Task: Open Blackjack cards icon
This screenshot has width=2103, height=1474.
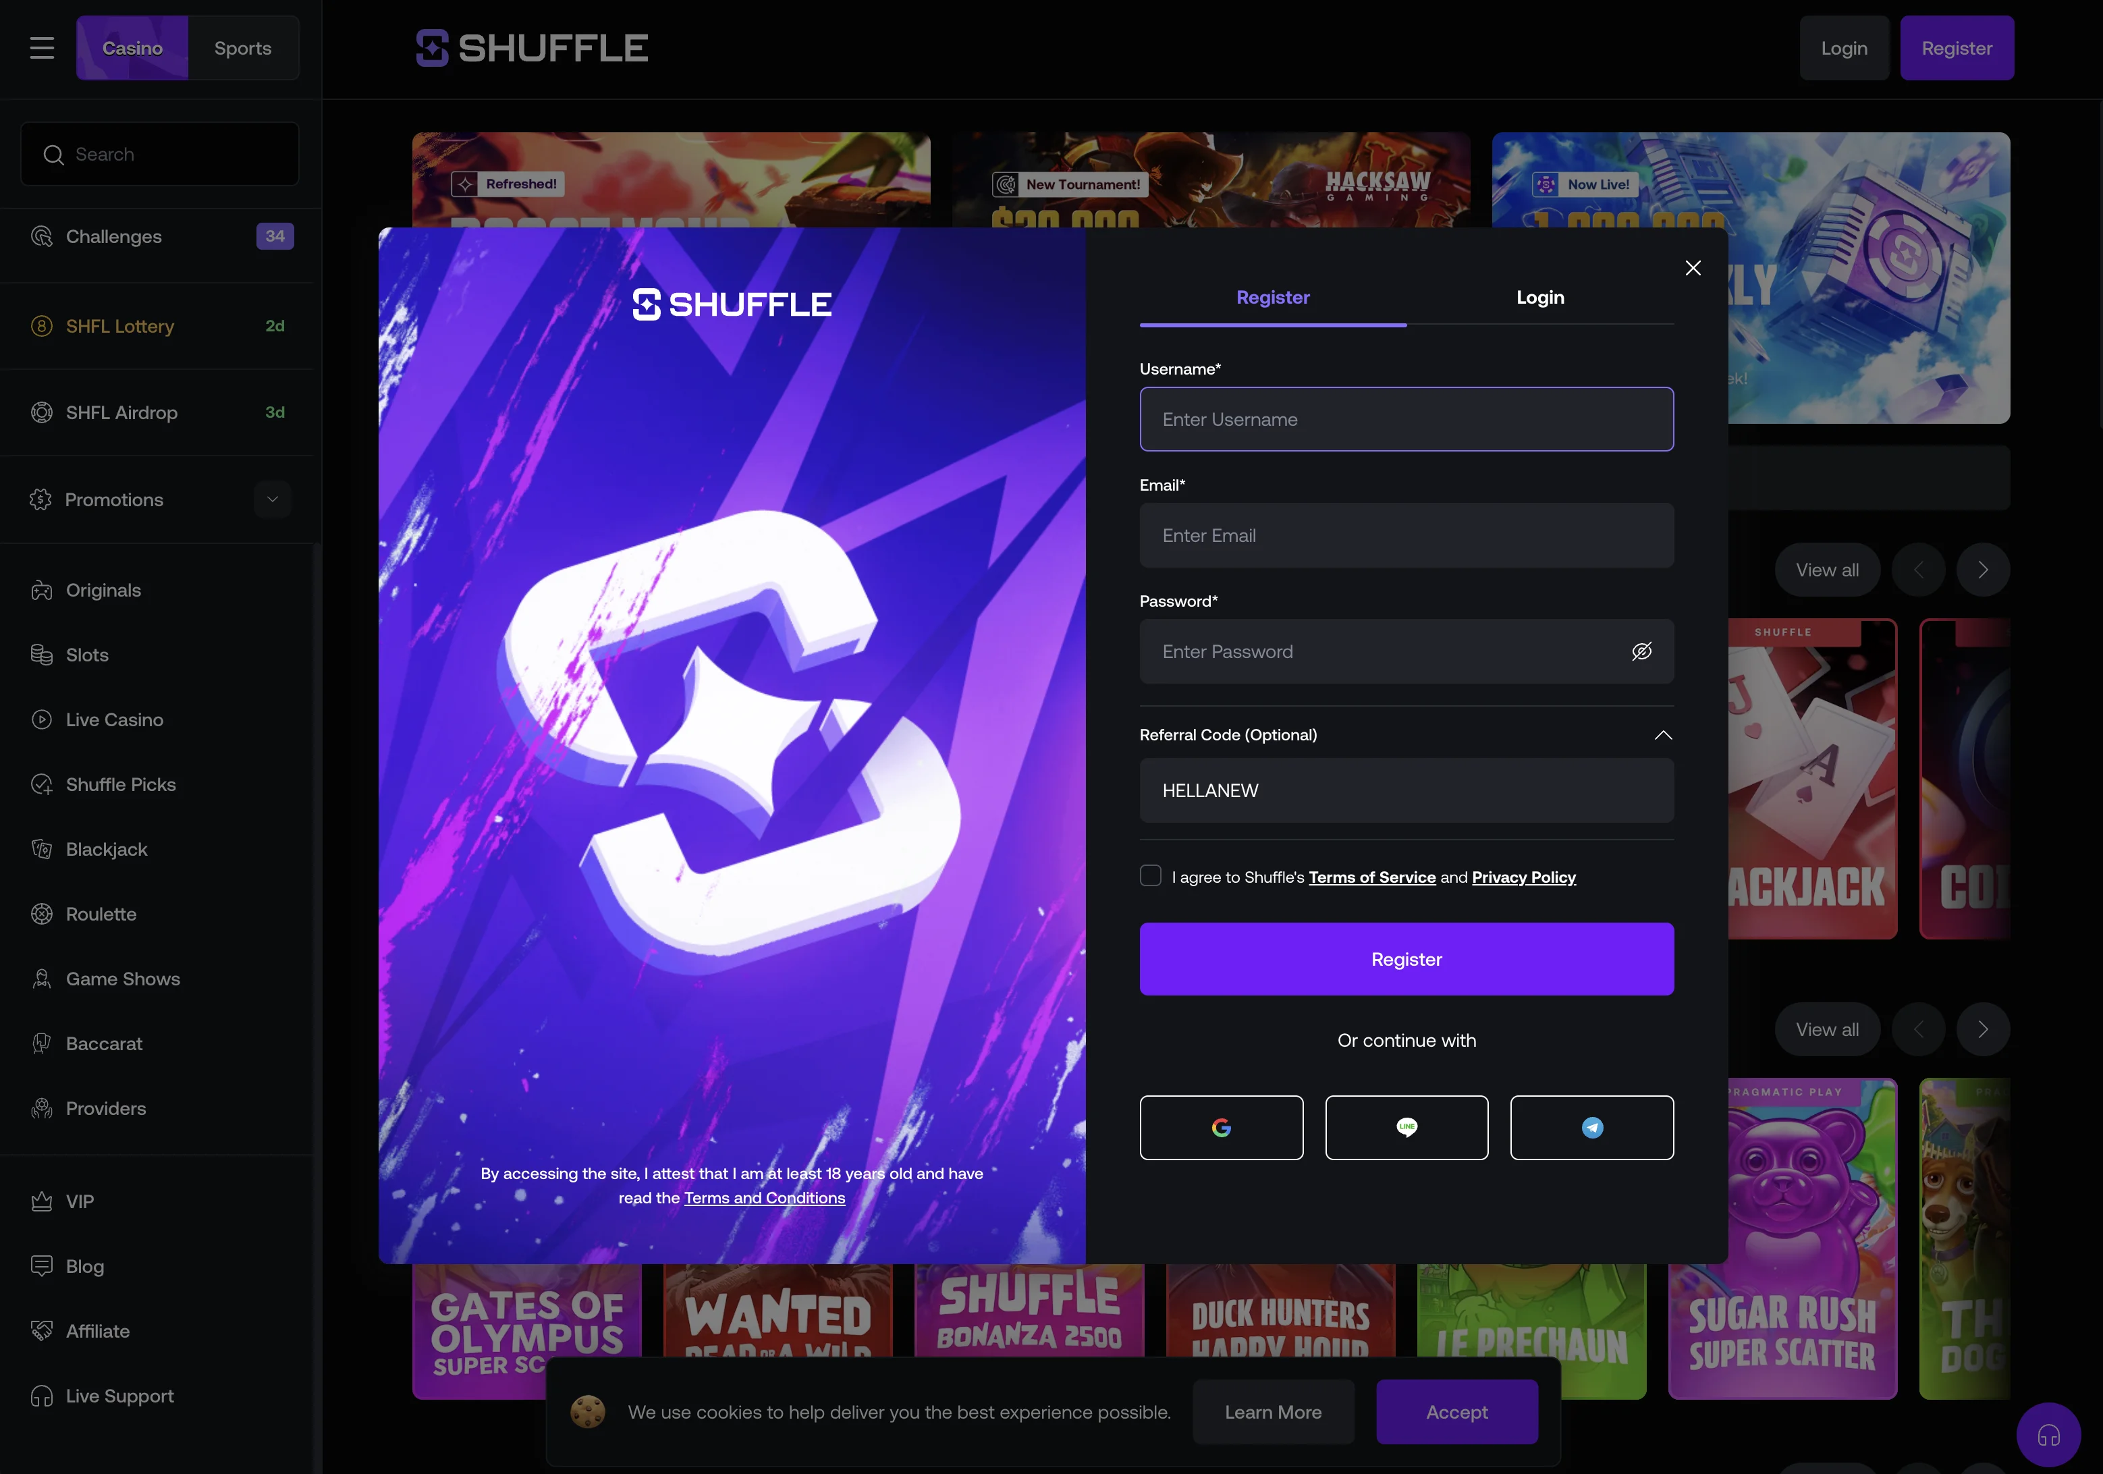Action: [41, 849]
